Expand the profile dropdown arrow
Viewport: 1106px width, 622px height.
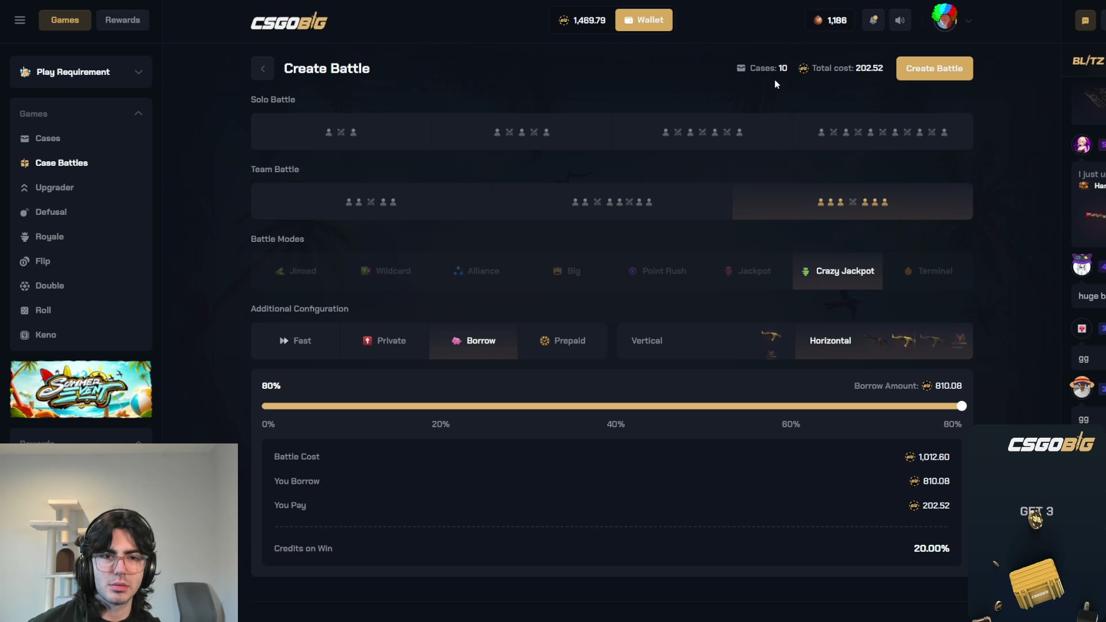point(968,21)
